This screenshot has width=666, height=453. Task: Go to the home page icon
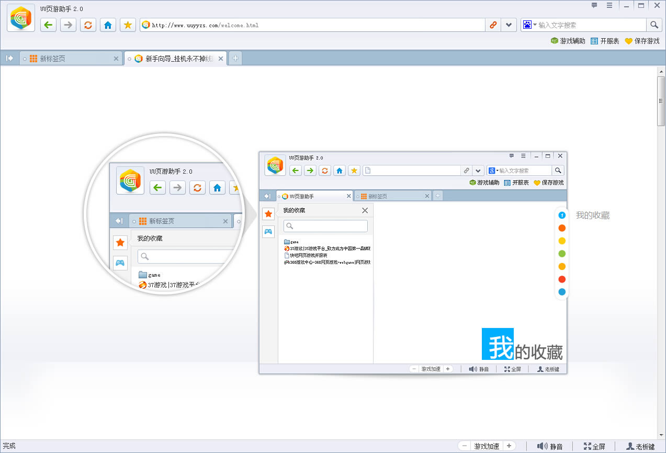click(x=108, y=25)
